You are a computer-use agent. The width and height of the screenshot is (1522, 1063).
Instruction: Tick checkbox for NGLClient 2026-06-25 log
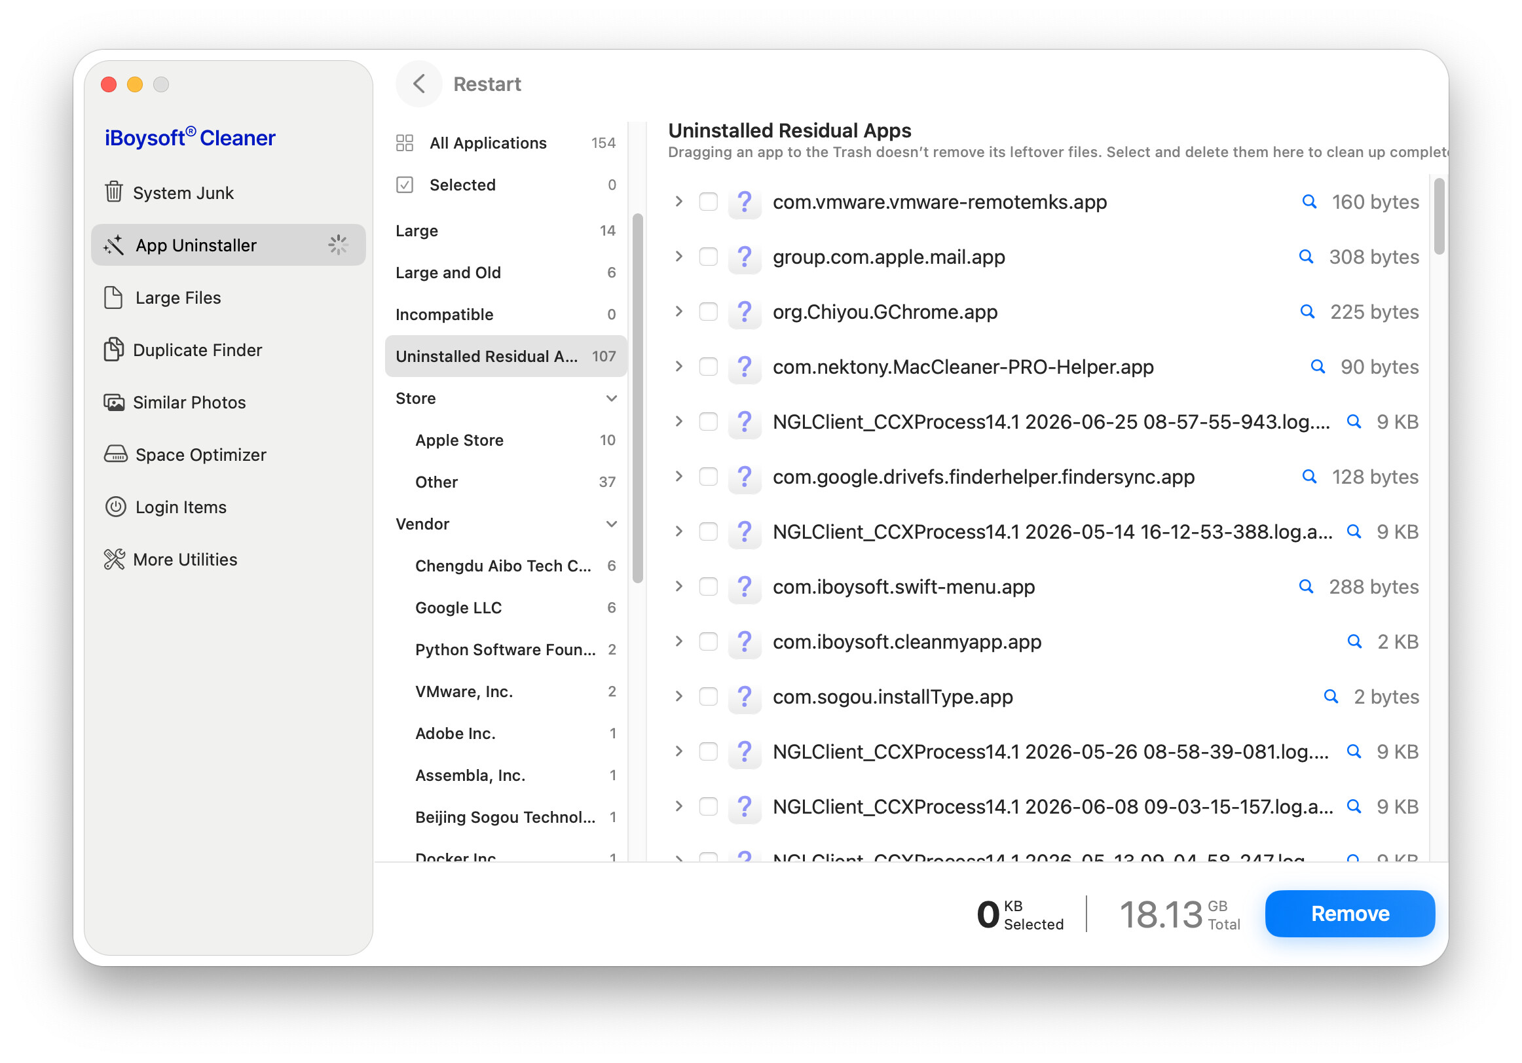click(x=708, y=422)
